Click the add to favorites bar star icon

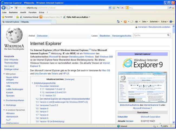click(x=17, y=17)
